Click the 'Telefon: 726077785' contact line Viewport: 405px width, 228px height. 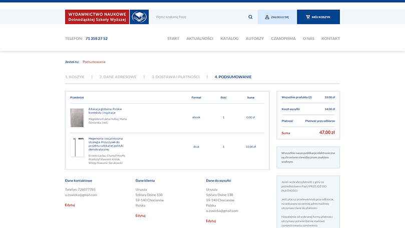coord(80,189)
